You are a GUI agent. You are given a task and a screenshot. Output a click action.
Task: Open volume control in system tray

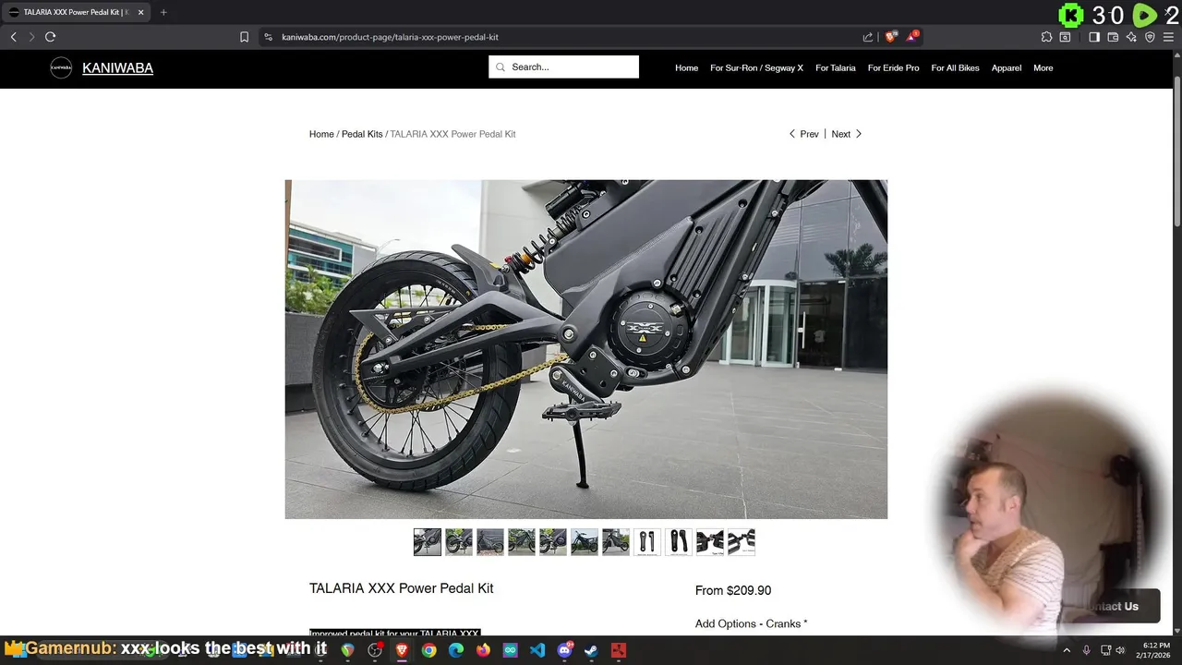pyautogui.click(x=1120, y=650)
